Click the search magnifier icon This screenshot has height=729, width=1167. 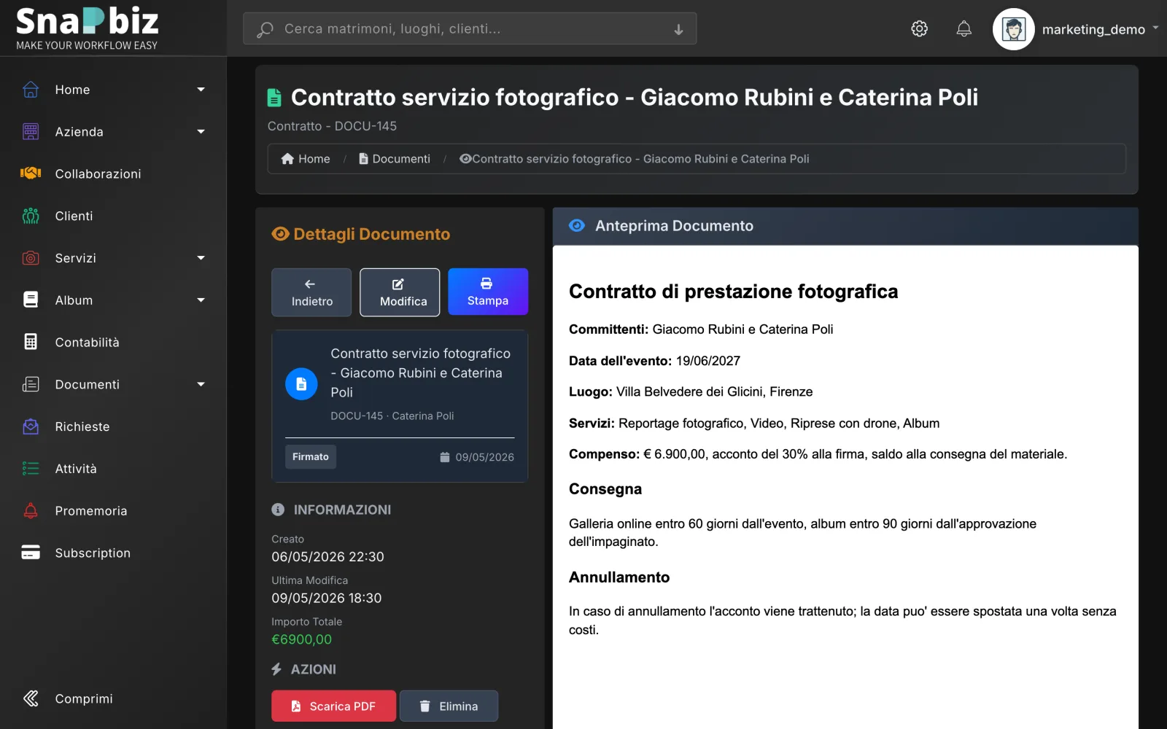[x=265, y=29]
